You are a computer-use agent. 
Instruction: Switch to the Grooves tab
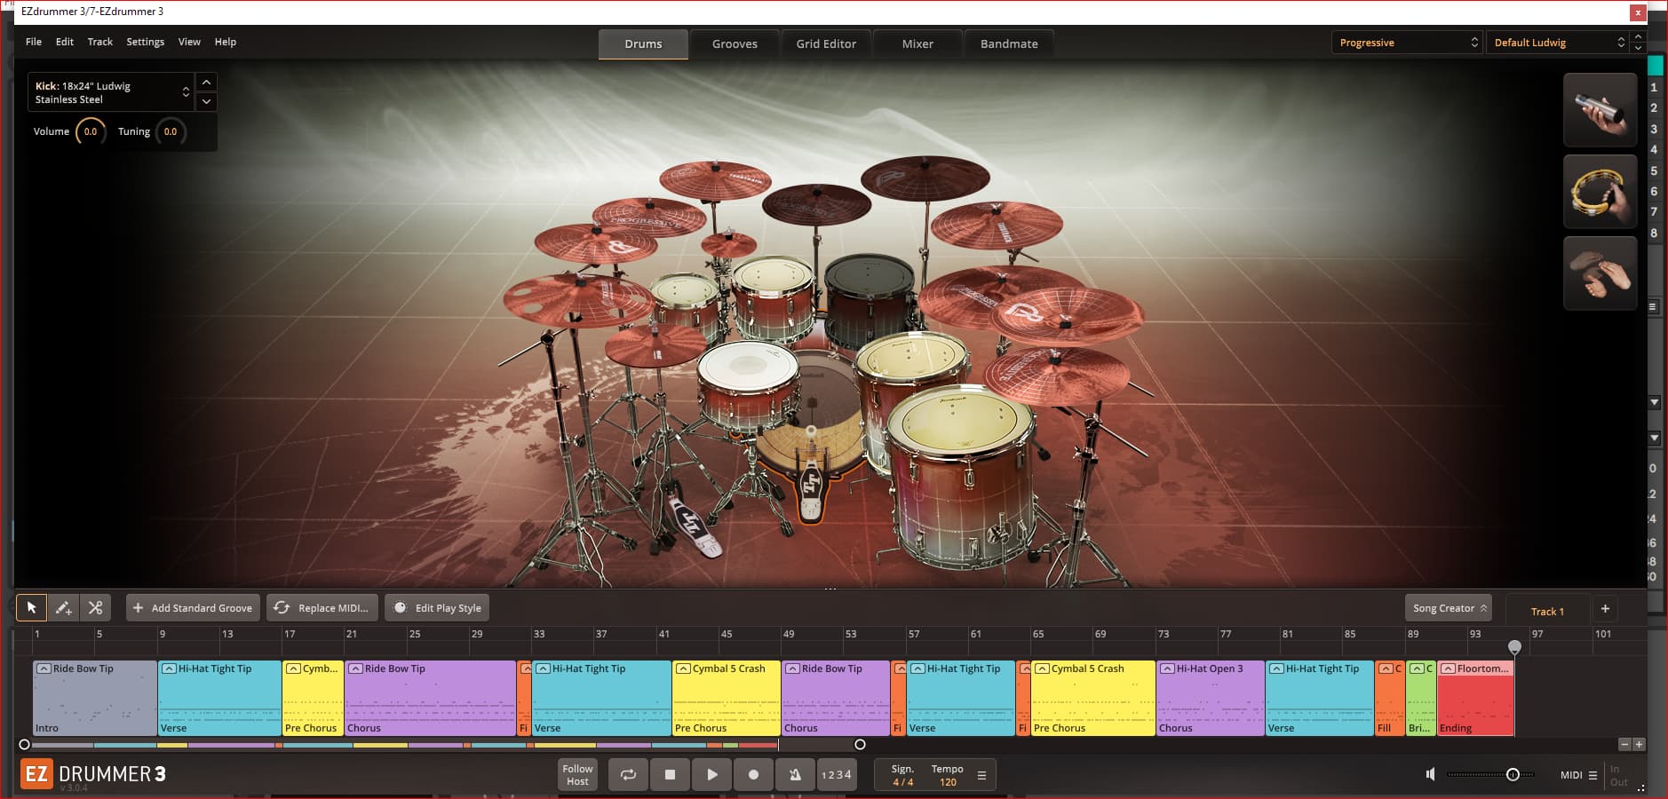coord(735,44)
